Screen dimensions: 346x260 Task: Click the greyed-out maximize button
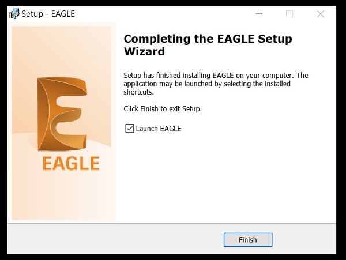click(x=289, y=14)
